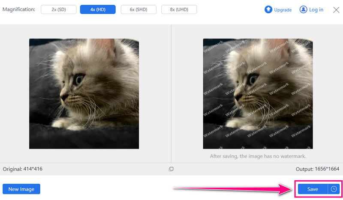Click the Log in user avatar icon
This screenshot has height=200, width=343.
tap(303, 9)
